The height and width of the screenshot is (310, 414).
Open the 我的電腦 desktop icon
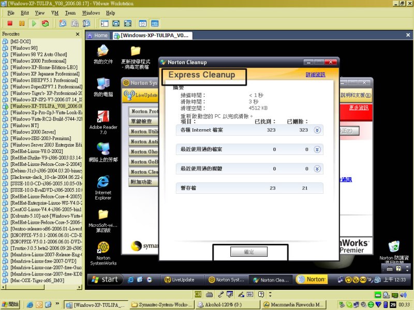click(x=103, y=87)
